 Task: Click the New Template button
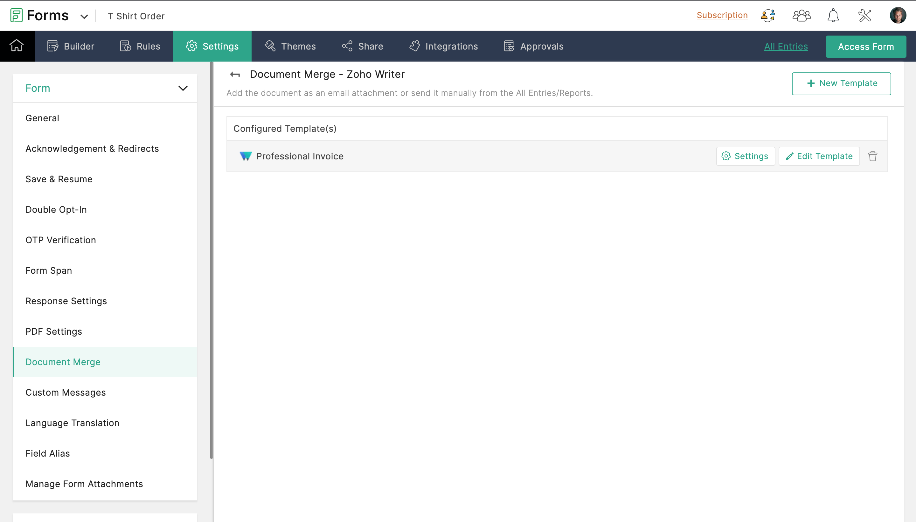tap(841, 84)
